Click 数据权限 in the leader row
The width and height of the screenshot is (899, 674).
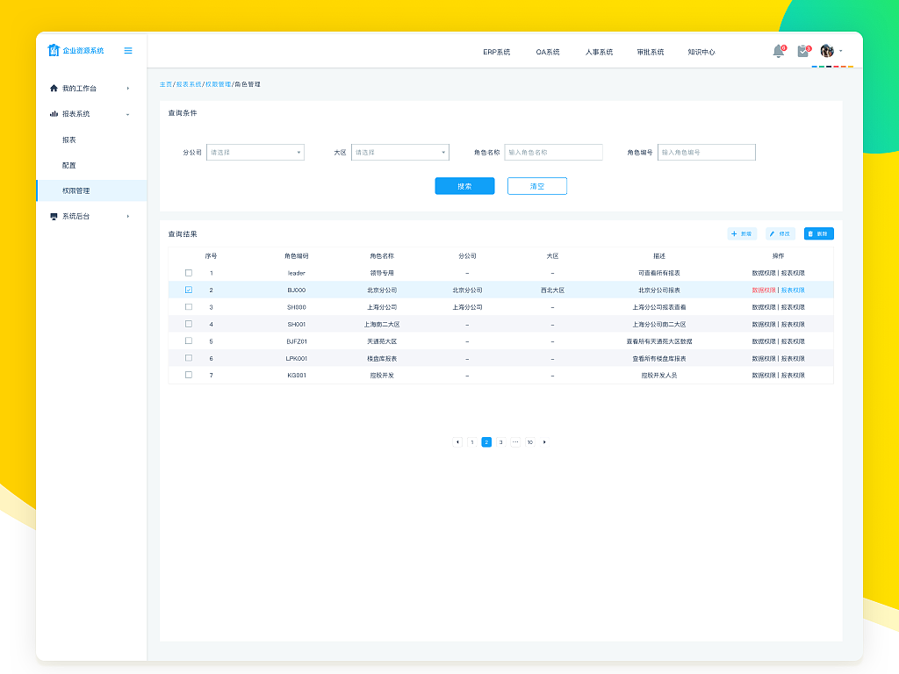[764, 274]
